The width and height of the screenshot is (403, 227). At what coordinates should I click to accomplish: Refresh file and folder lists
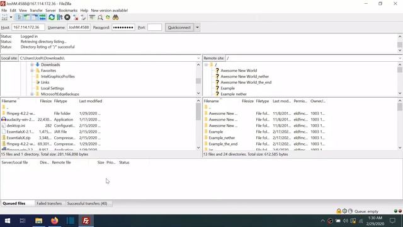point(52,17)
